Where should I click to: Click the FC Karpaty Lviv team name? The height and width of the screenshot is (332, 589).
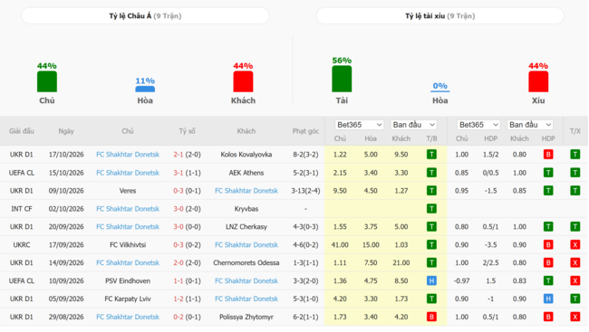128,299
